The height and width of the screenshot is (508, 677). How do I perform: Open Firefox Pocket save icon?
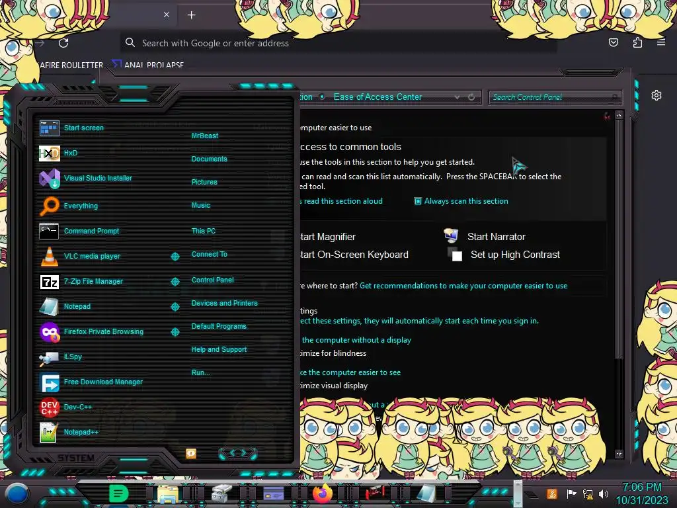click(x=613, y=42)
